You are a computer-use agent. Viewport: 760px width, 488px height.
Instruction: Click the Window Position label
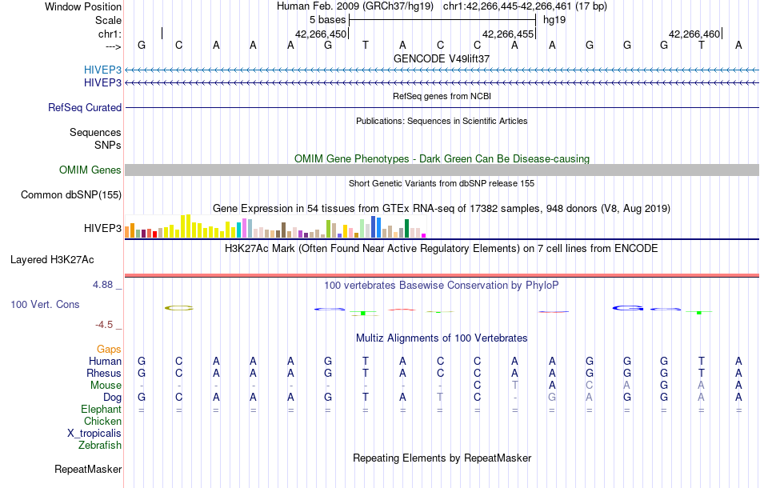point(83,6)
